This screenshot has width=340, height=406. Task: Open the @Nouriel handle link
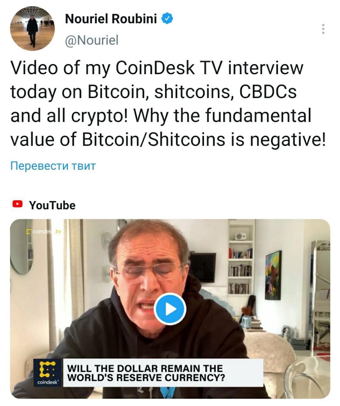[92, 40]
